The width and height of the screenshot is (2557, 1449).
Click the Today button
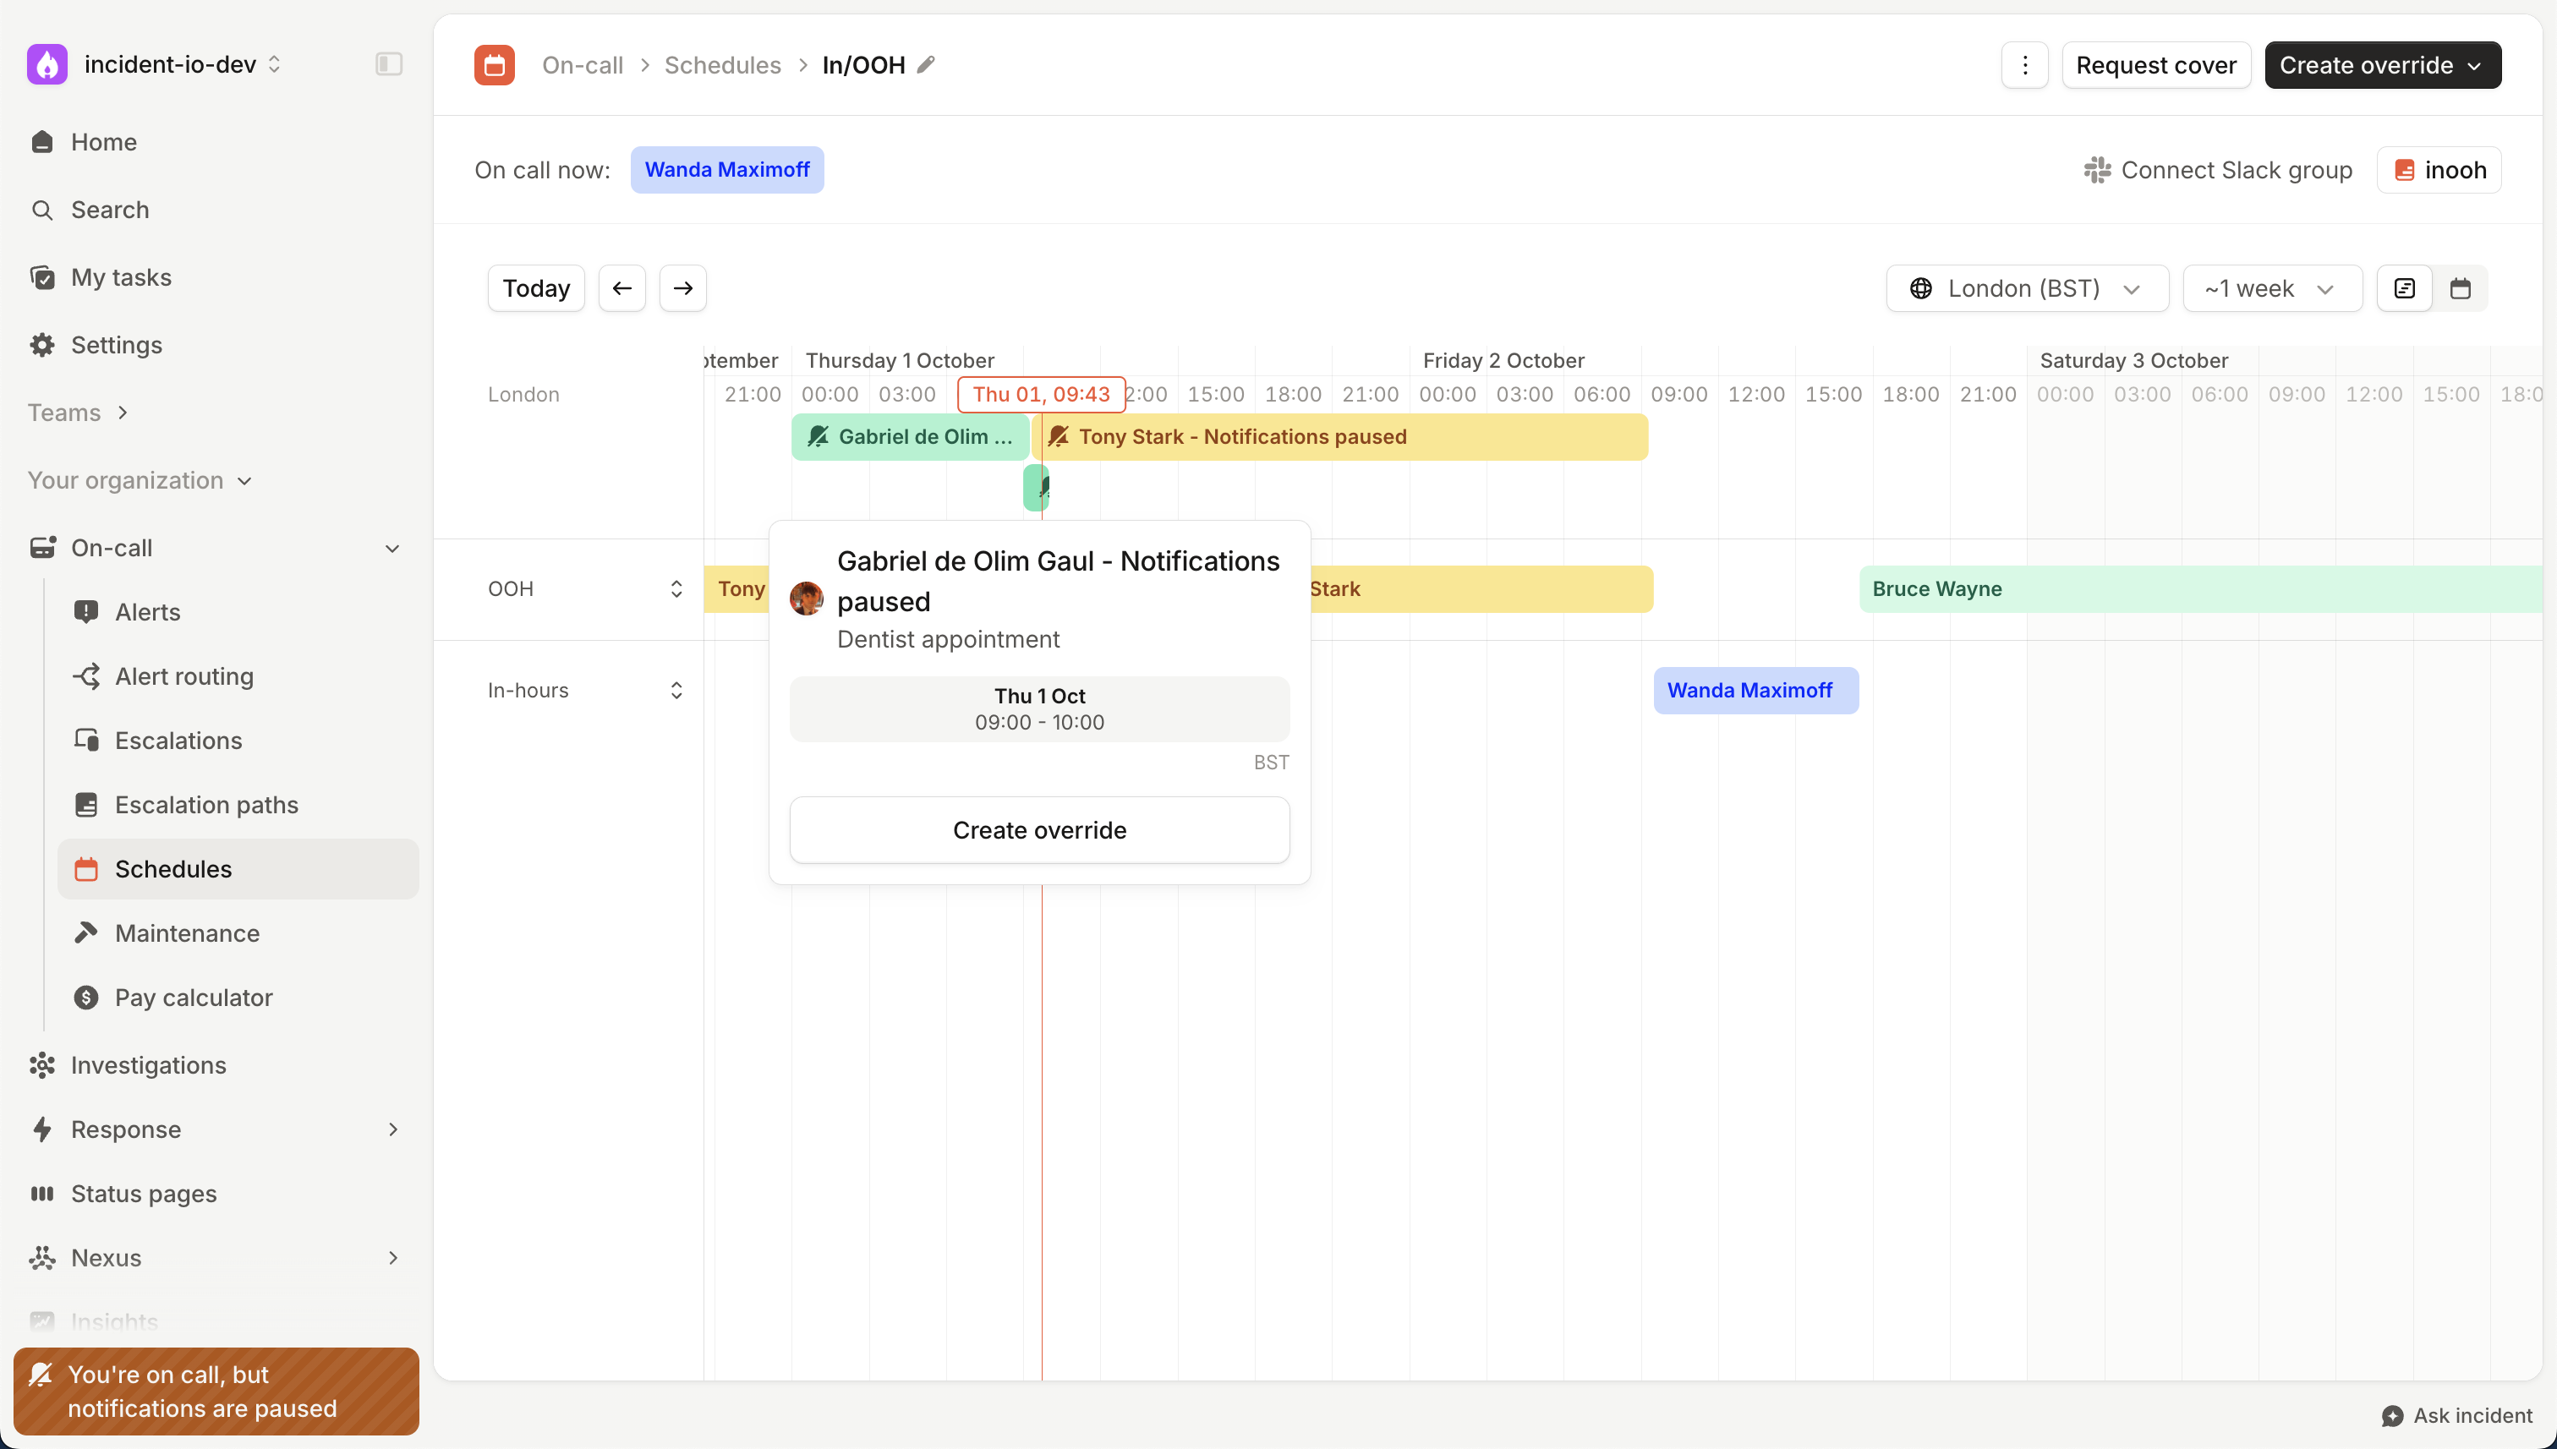point(536,288)
